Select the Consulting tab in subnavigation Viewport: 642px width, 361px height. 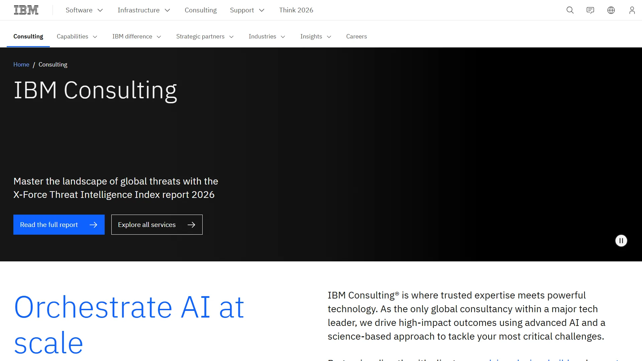28,36
